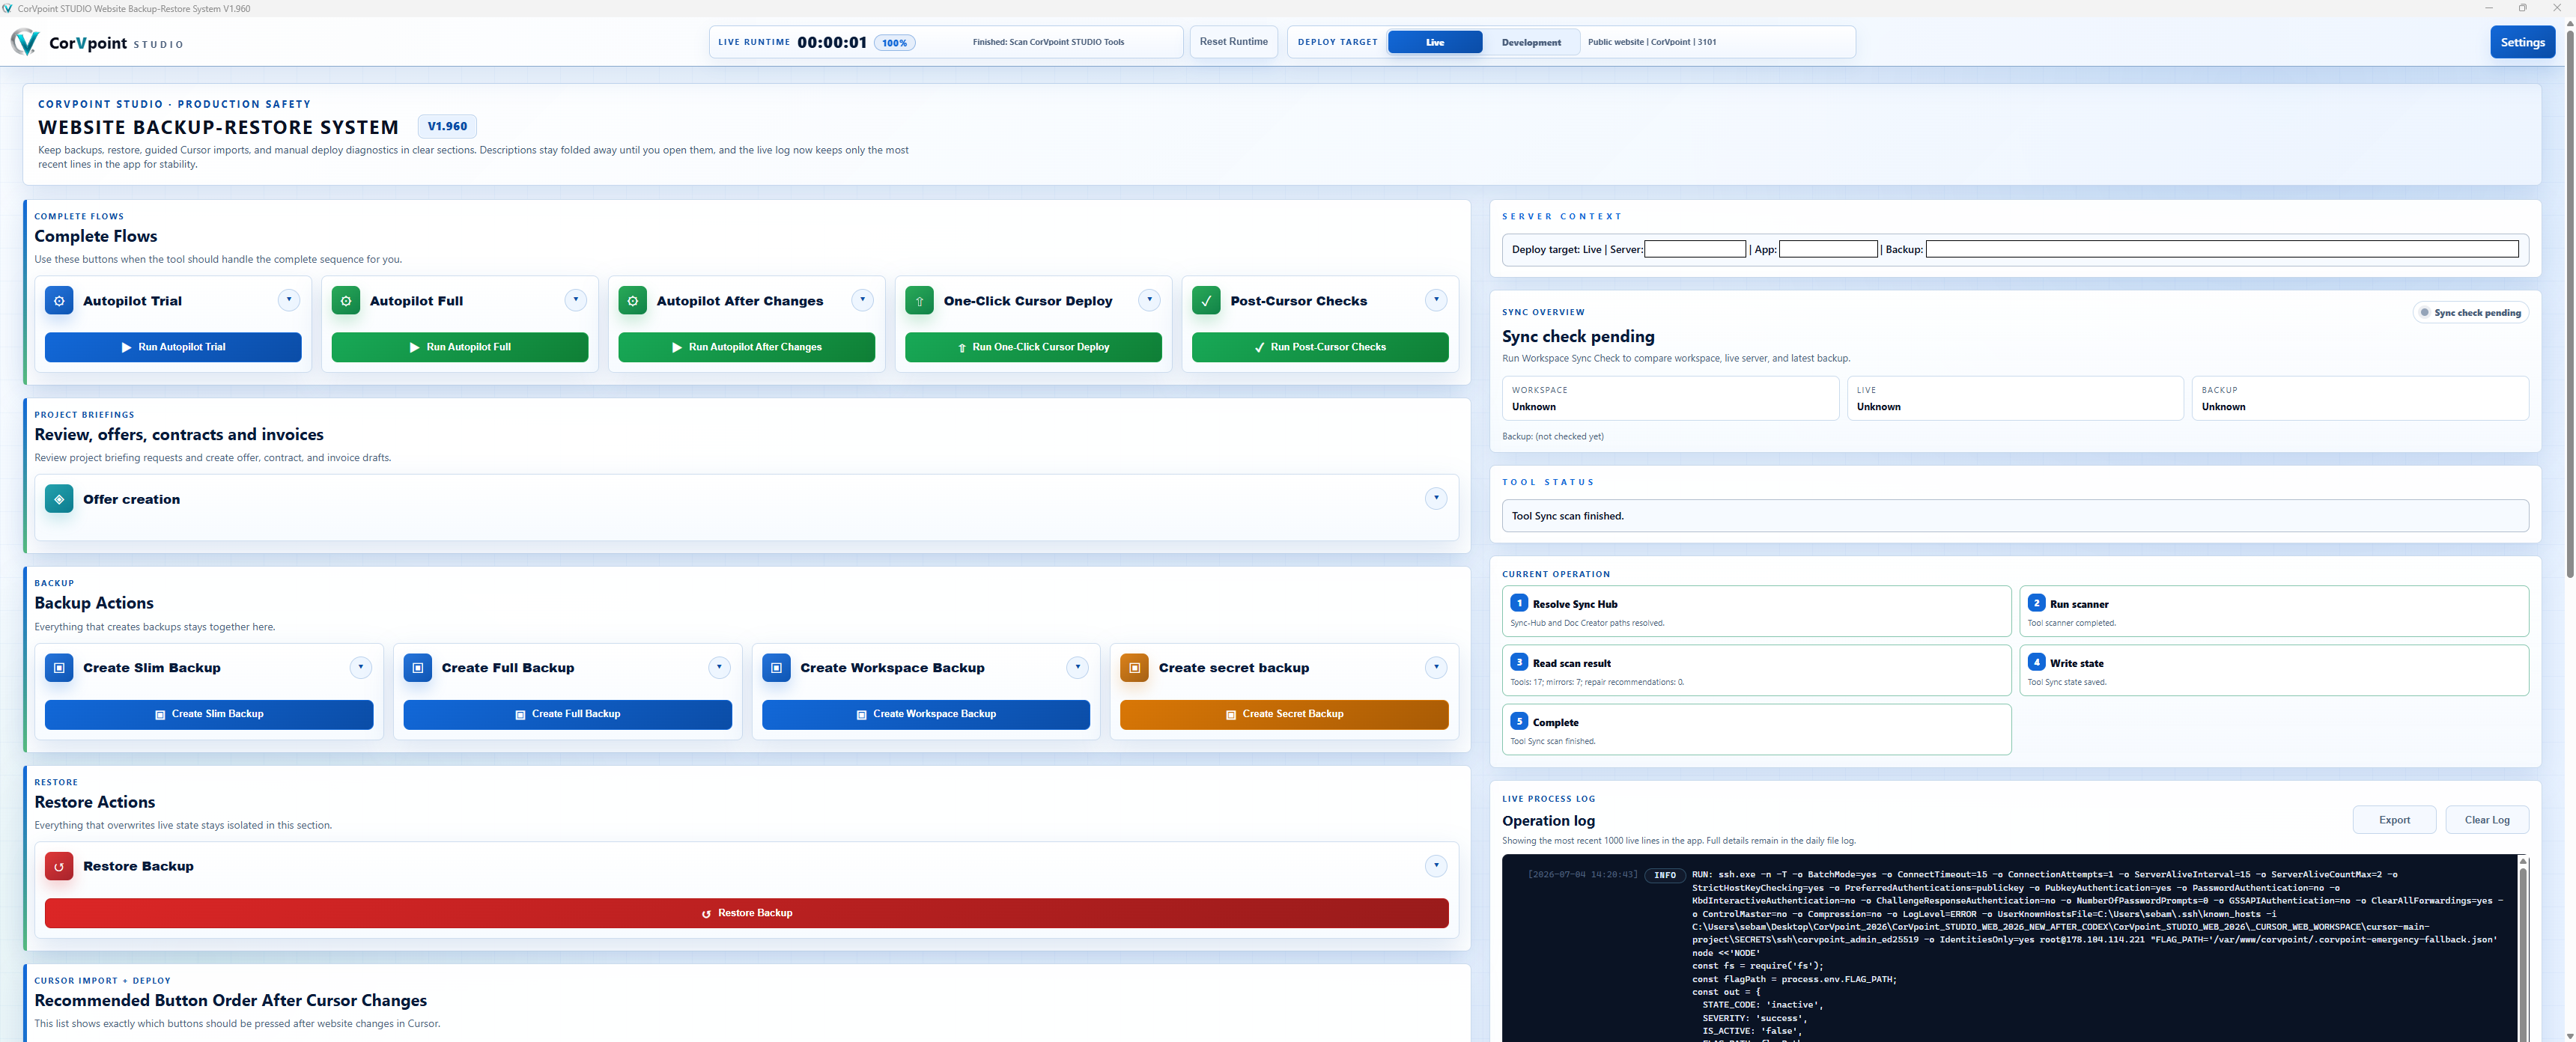Expand the Create Full Backup description
Viewport: 2576px width, 1042px height.
point(719,667)
